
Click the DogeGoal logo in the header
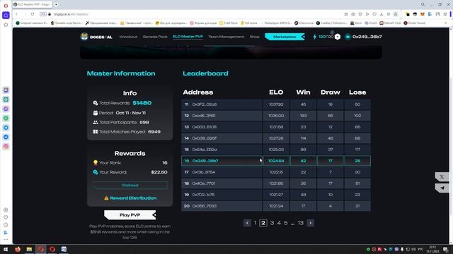tap(96, 37)
